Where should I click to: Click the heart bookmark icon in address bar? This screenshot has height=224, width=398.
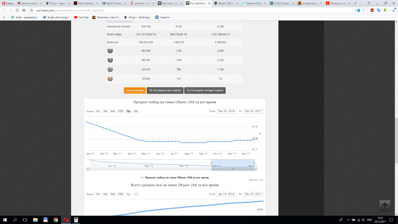(x=364, y=10)
